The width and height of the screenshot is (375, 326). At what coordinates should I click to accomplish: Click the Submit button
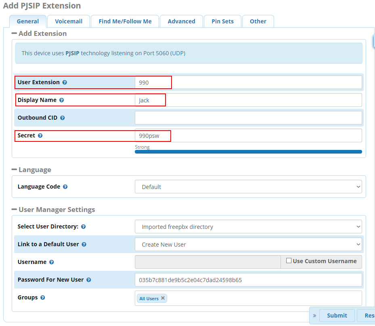coord(337,316)
